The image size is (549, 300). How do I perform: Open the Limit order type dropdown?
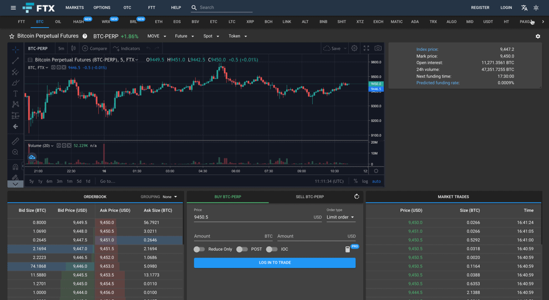click(x=340, y=217)
